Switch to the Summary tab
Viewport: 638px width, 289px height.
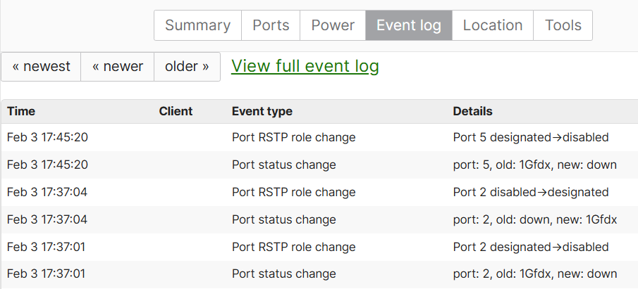tap(198, 25)
